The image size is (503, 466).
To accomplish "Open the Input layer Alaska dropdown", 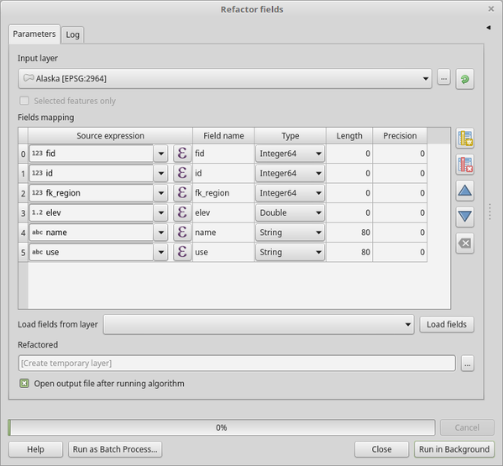I will click(x=224, y=79).
